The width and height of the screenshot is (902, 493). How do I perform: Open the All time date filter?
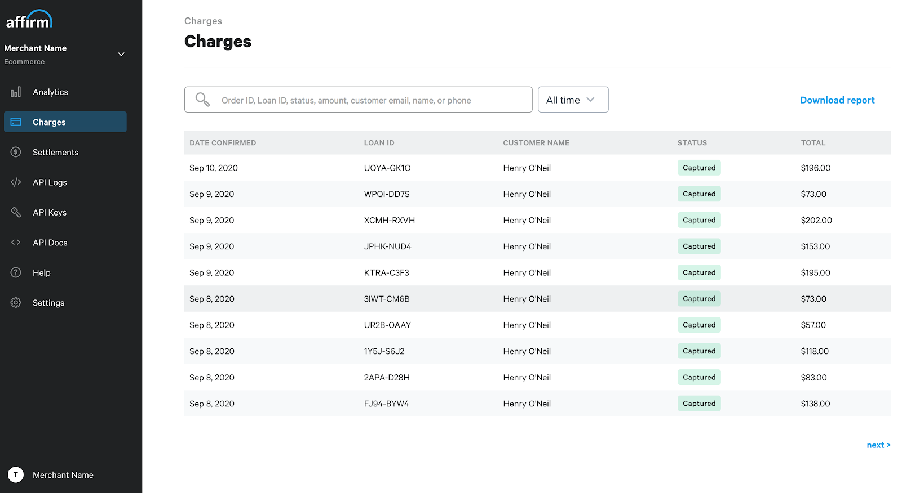coord(573,100)
